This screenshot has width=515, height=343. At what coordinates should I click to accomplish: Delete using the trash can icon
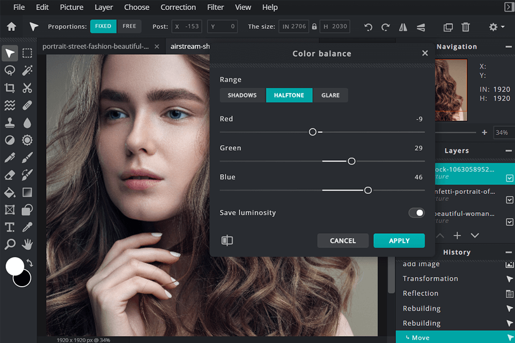[466, 27]
